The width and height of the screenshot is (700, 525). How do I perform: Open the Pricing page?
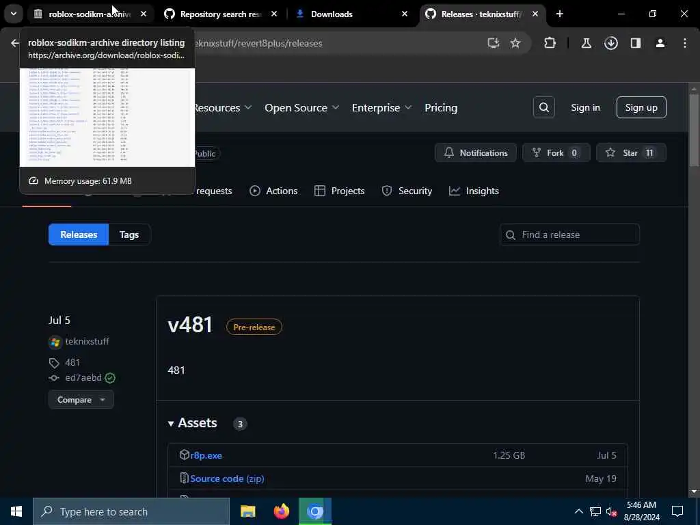coord(441,108)
